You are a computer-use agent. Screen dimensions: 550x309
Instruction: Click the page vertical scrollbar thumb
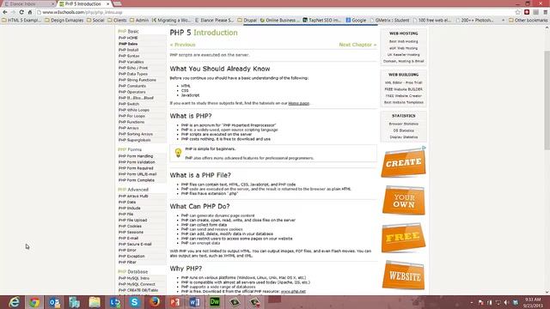coord(547,100)
